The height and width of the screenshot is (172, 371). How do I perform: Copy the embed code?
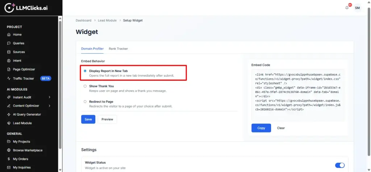tap(261, 128)
